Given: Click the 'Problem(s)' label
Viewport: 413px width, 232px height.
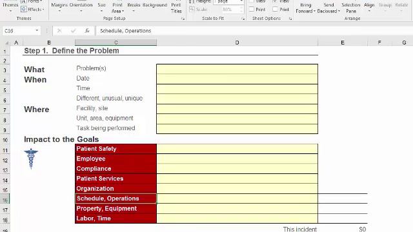Looking at the screenshot, I should [91, 68].
